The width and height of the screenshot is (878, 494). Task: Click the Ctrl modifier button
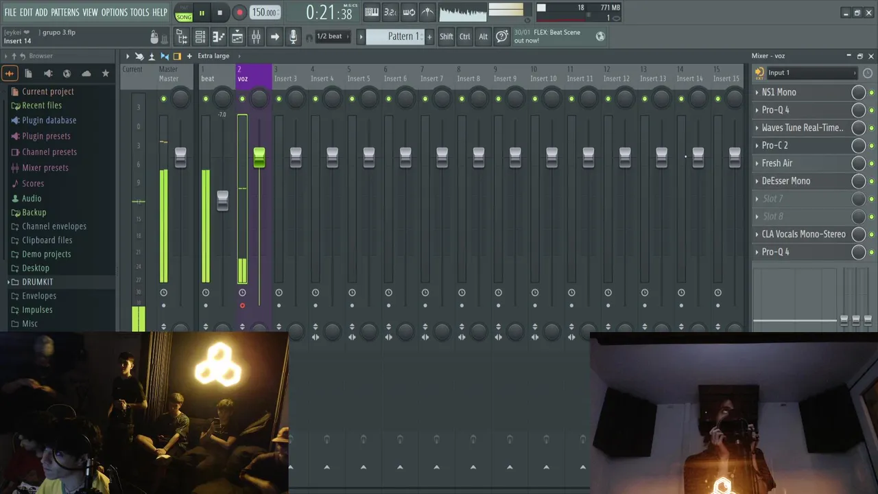pos(465,36)
